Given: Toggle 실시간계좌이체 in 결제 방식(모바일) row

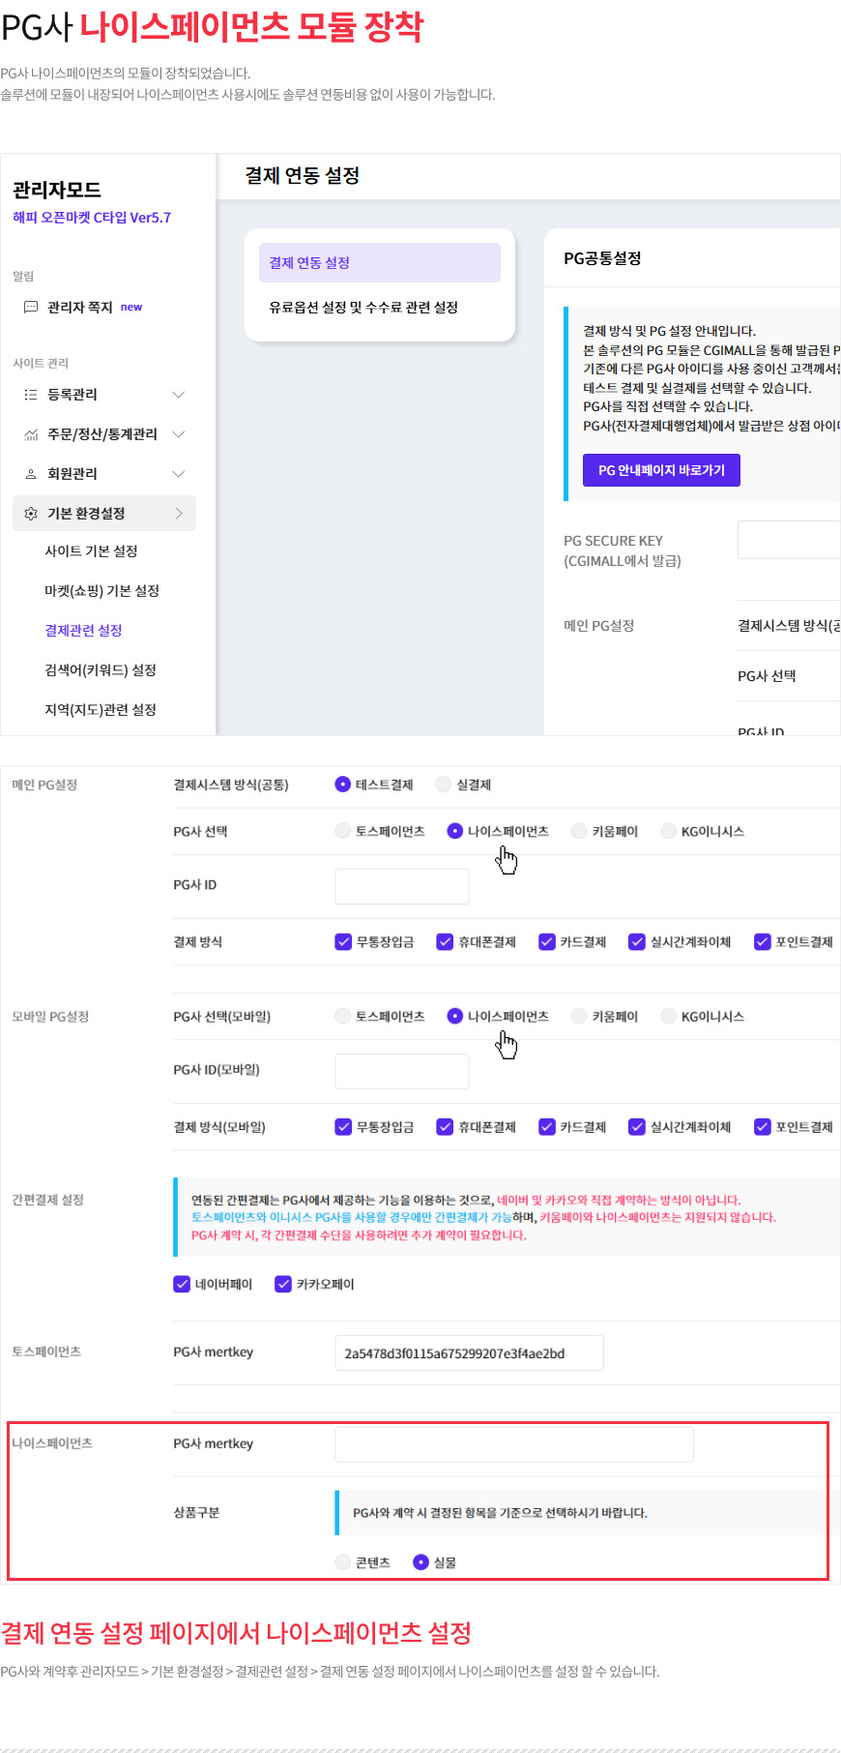Looking at the screenshot, I should click(637, 1127).
